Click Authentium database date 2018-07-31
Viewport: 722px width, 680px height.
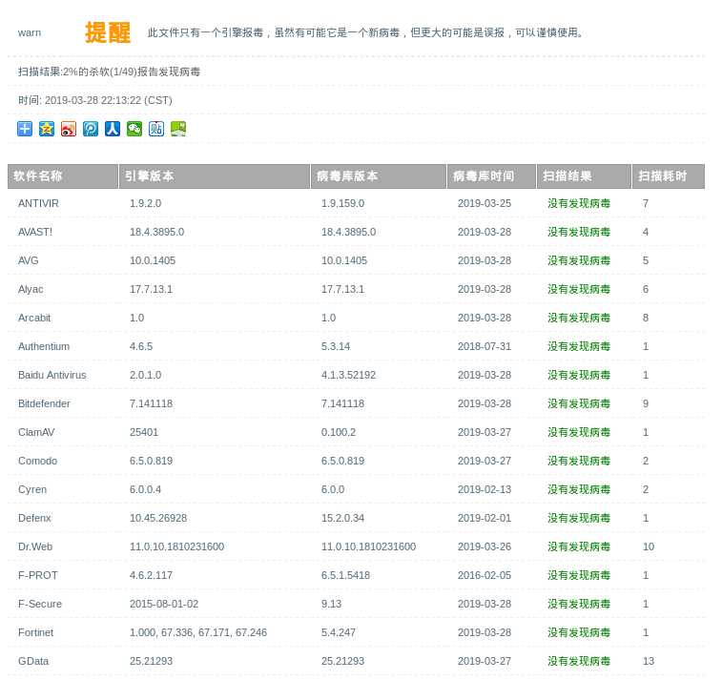[x=484, y=346]
